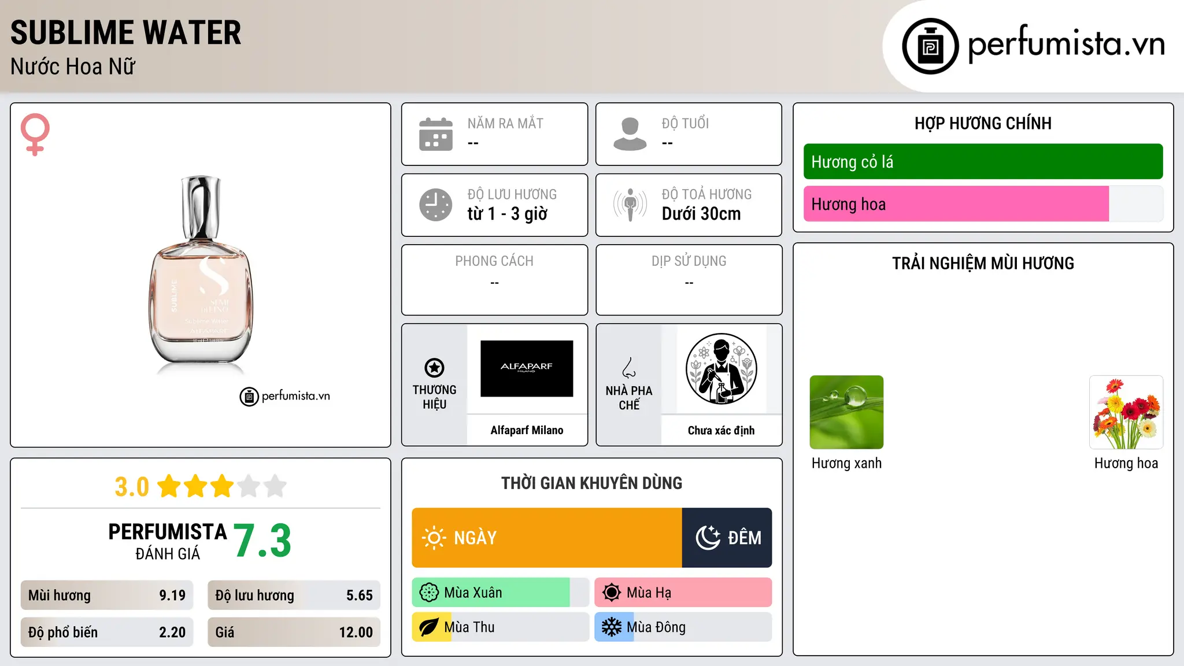Click the Mùa Hạ season bar
Screen dimensions: 1184x666
[x=683, y=593]
